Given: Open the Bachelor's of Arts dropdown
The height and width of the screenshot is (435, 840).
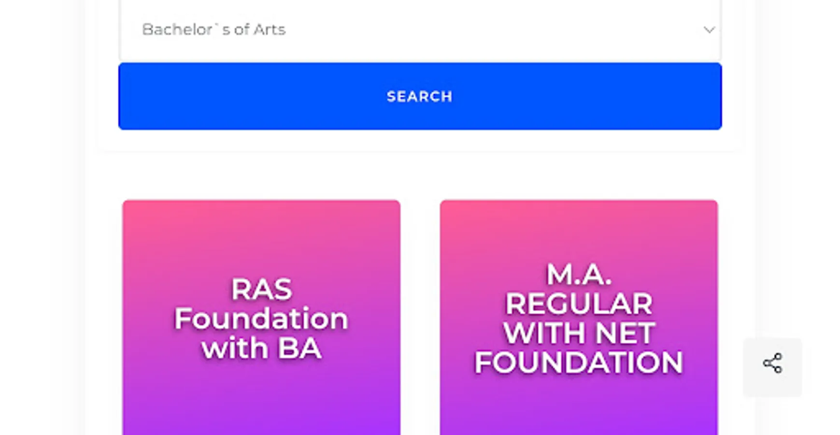Looking at the screenshot, I should click(419, 30).
